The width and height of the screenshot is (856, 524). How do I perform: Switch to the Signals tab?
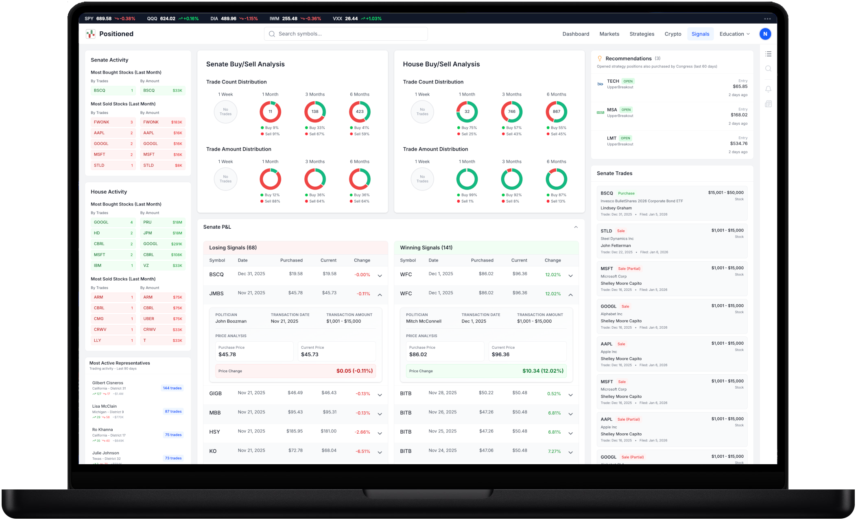tap(700, 34)
